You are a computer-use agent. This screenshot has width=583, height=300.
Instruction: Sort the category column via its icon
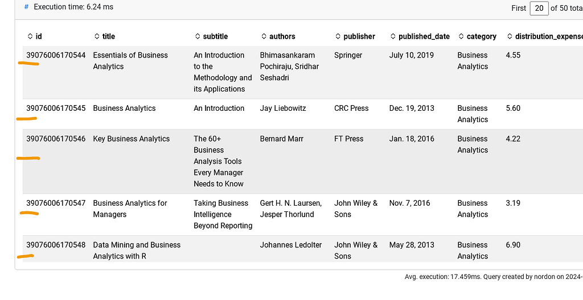click(x=461, y=36)
